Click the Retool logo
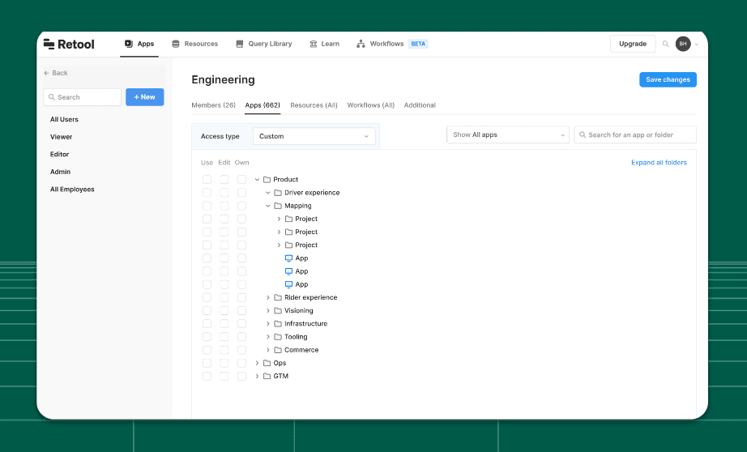This screenshot has width=747, height=452. (x=69, y=44)
